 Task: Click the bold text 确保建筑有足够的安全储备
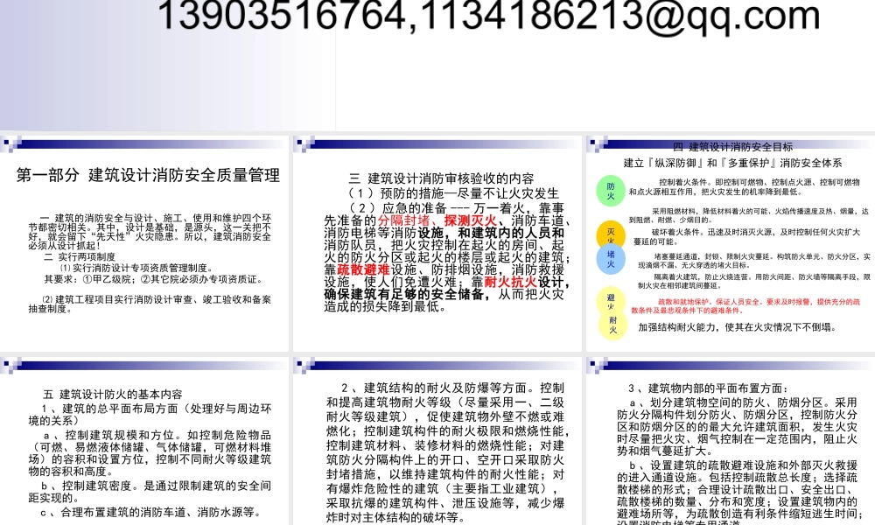(x=406, y=294)
